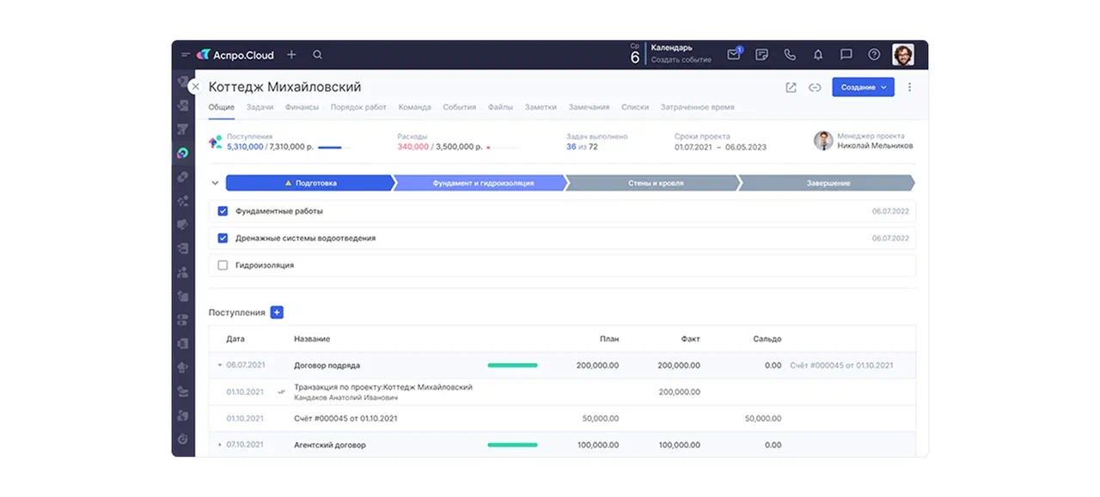Open the Счёт #000045 от 01.10.2021 link
Screen dimensions: 1100x497
pos(841,366)
